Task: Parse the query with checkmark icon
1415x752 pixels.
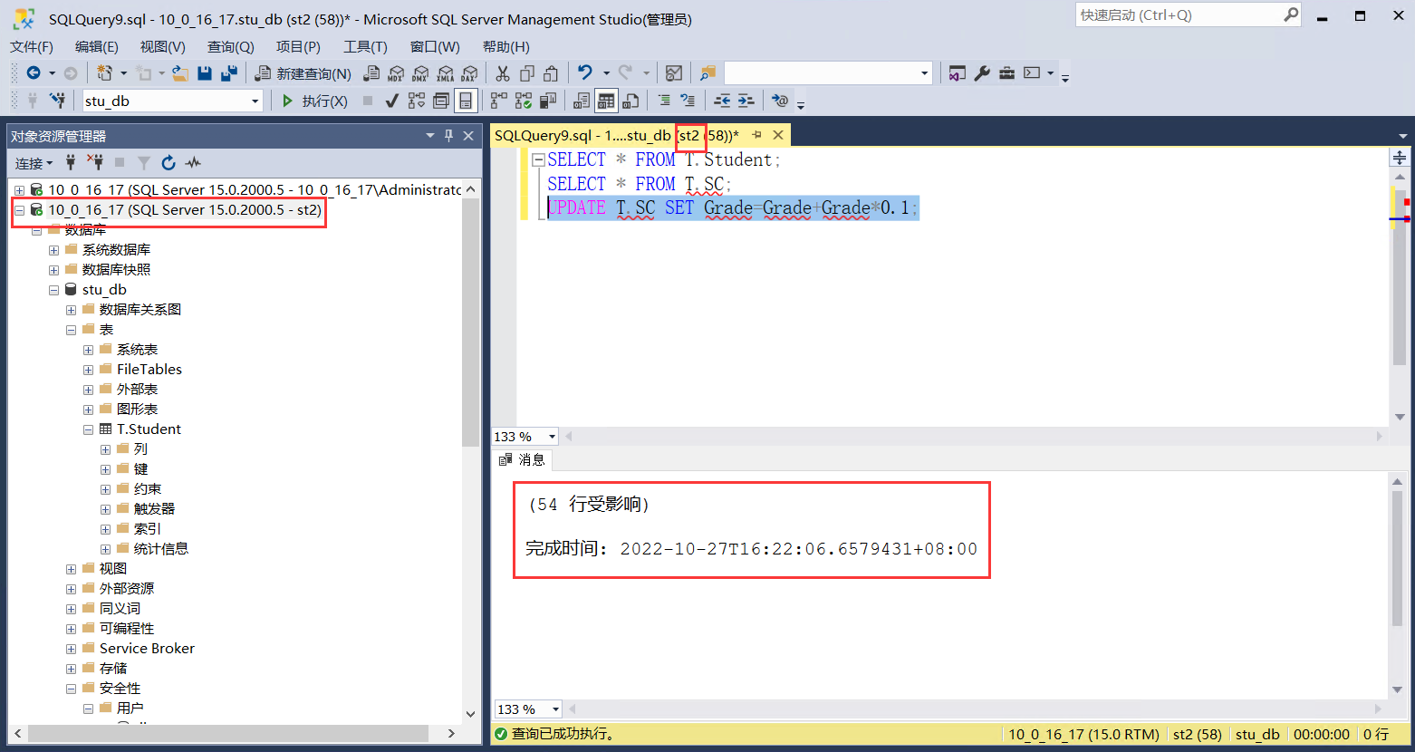Action: 391,101
